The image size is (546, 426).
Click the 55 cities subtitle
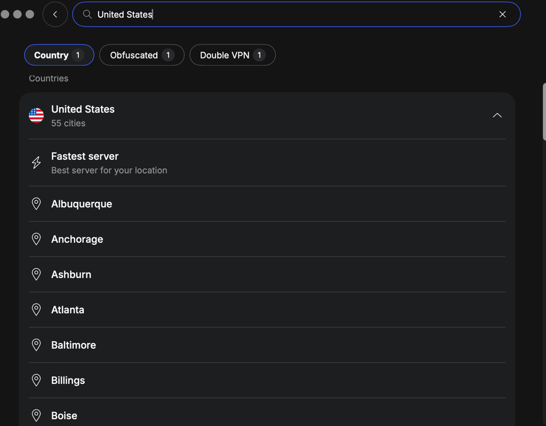tap(68, 124)
